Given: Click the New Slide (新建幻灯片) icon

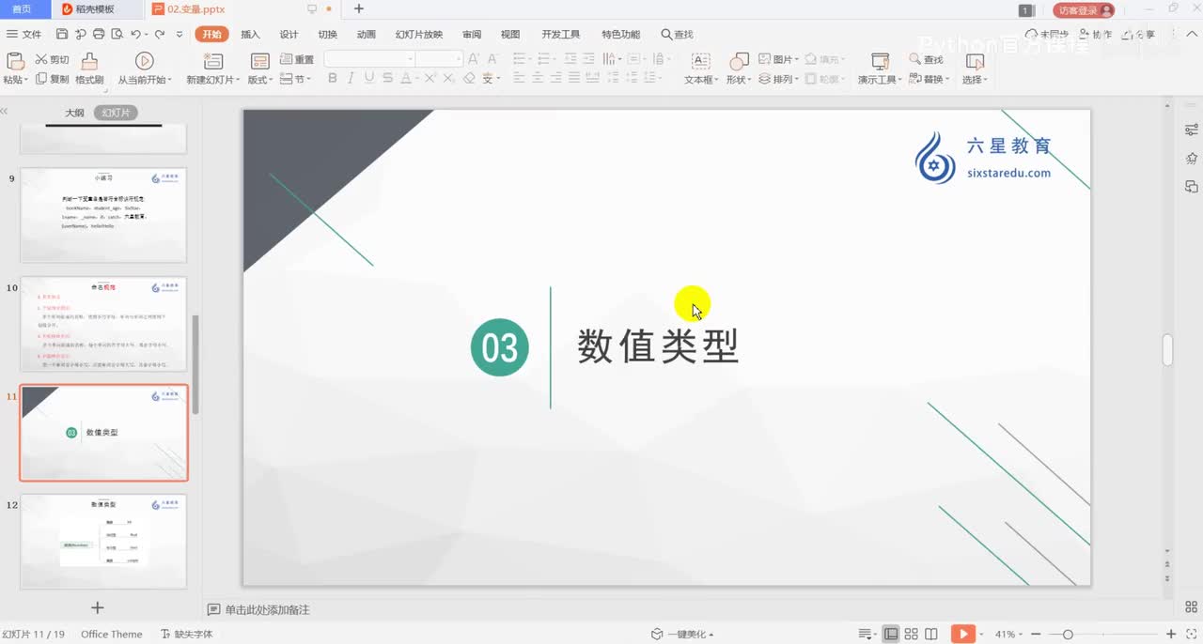Looking at the screenshot, I should point(213,61).
